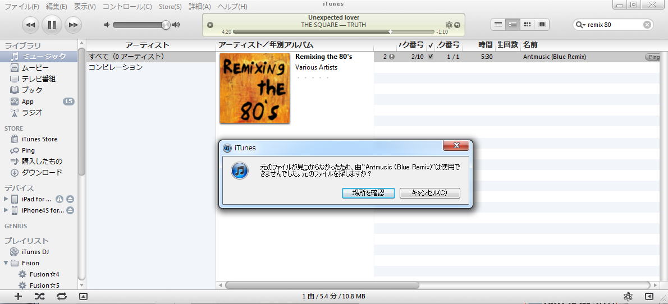
Task: Open テレビ番組 library
Action: click(x=39, y=79)
